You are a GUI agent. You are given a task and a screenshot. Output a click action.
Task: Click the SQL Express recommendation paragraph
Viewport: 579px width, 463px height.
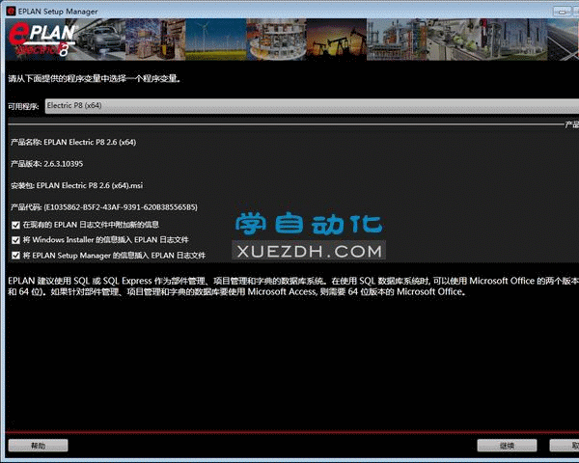coord(293,286)
